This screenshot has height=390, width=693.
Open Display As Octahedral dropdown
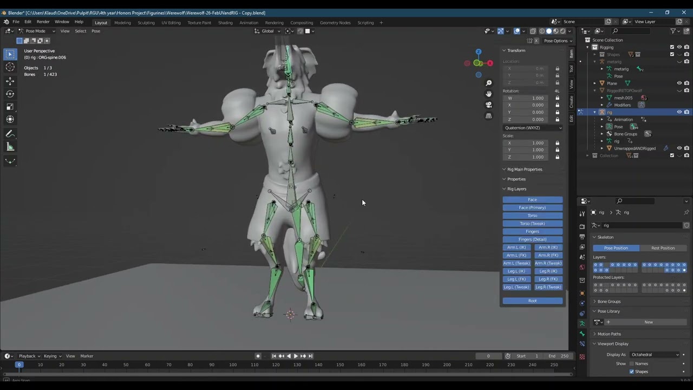[x=655, y=355]
